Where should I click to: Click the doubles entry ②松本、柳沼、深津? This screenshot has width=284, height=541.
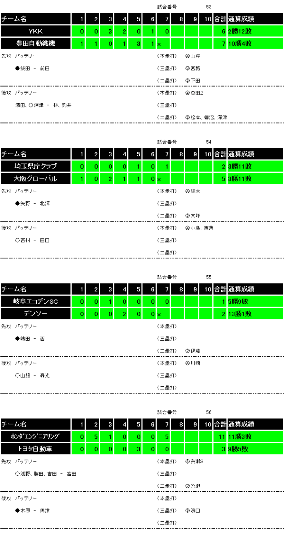[x=206, y=117]
